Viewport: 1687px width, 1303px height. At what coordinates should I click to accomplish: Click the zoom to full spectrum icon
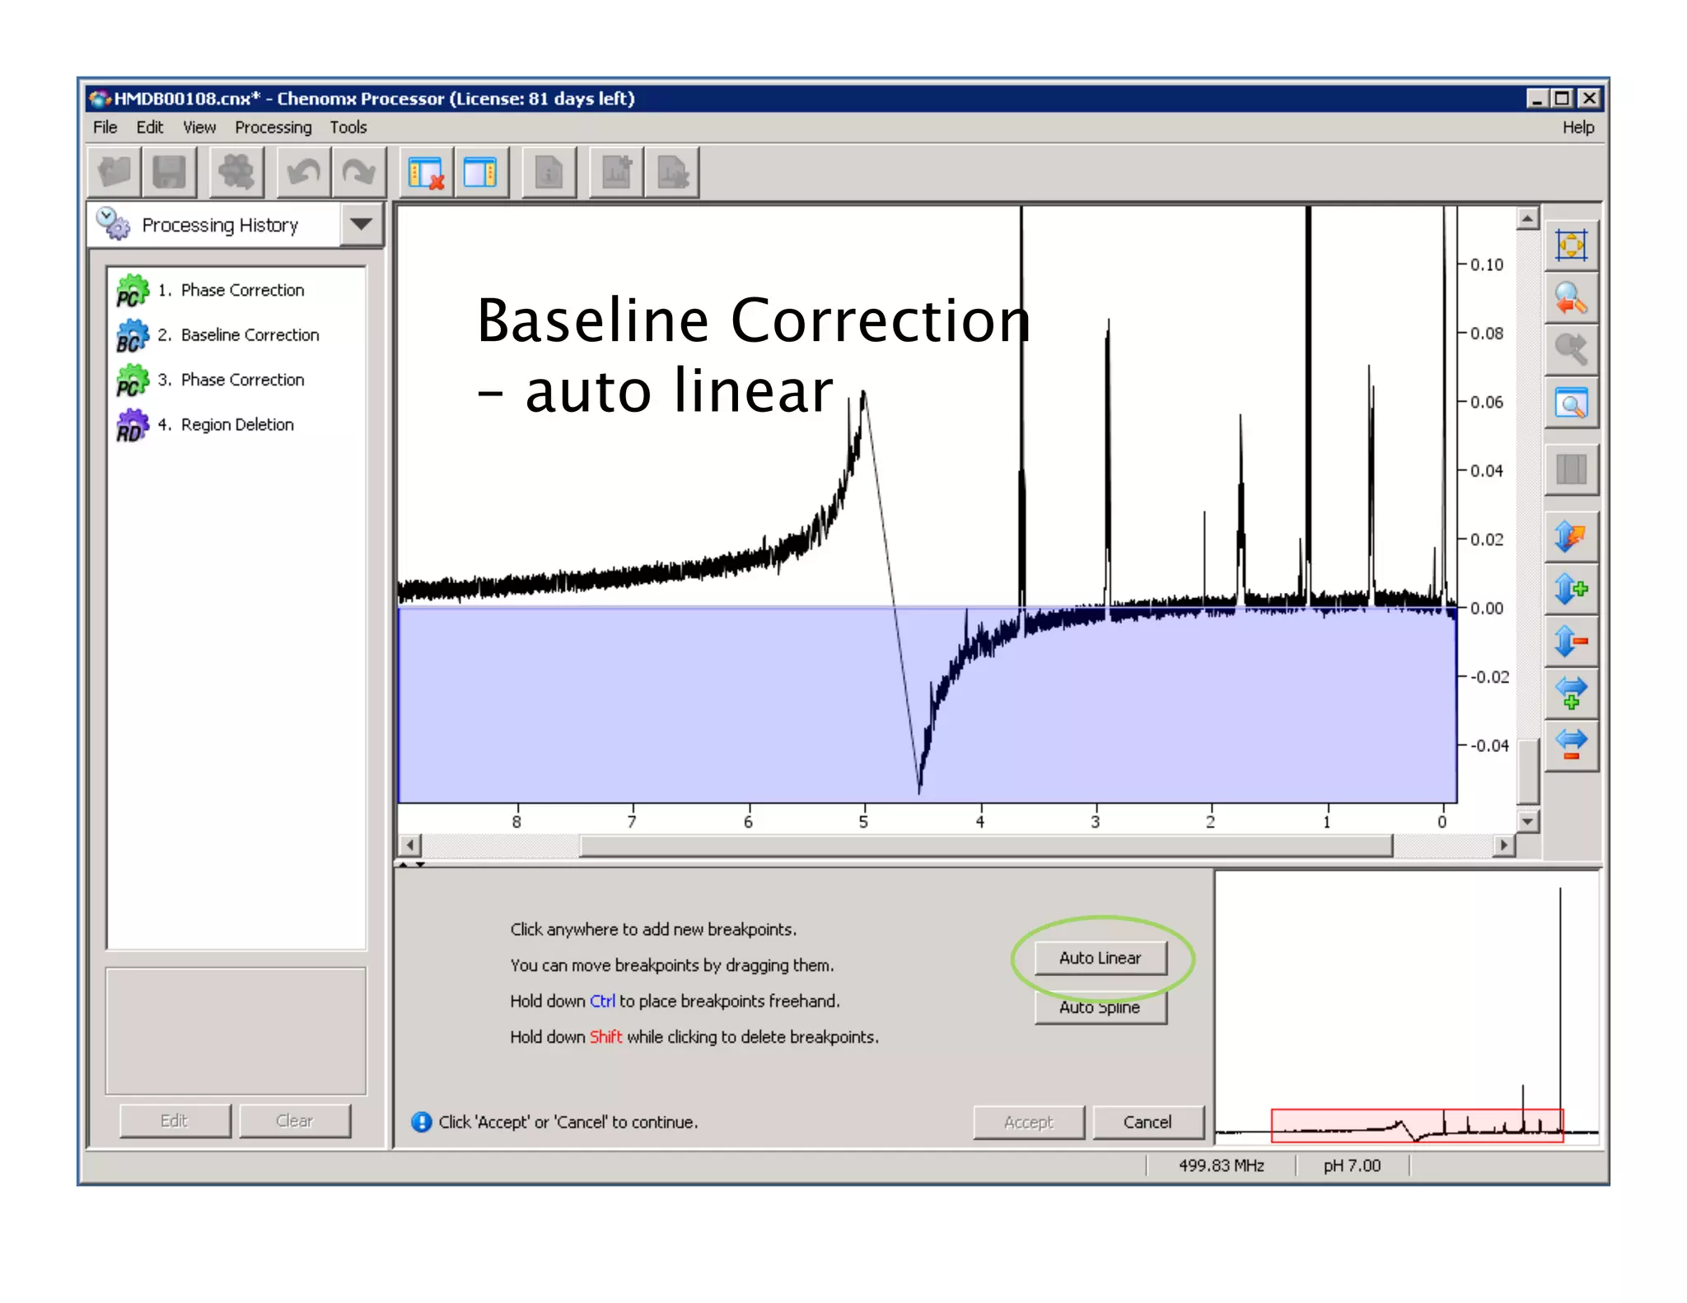tap(1571, 245)
